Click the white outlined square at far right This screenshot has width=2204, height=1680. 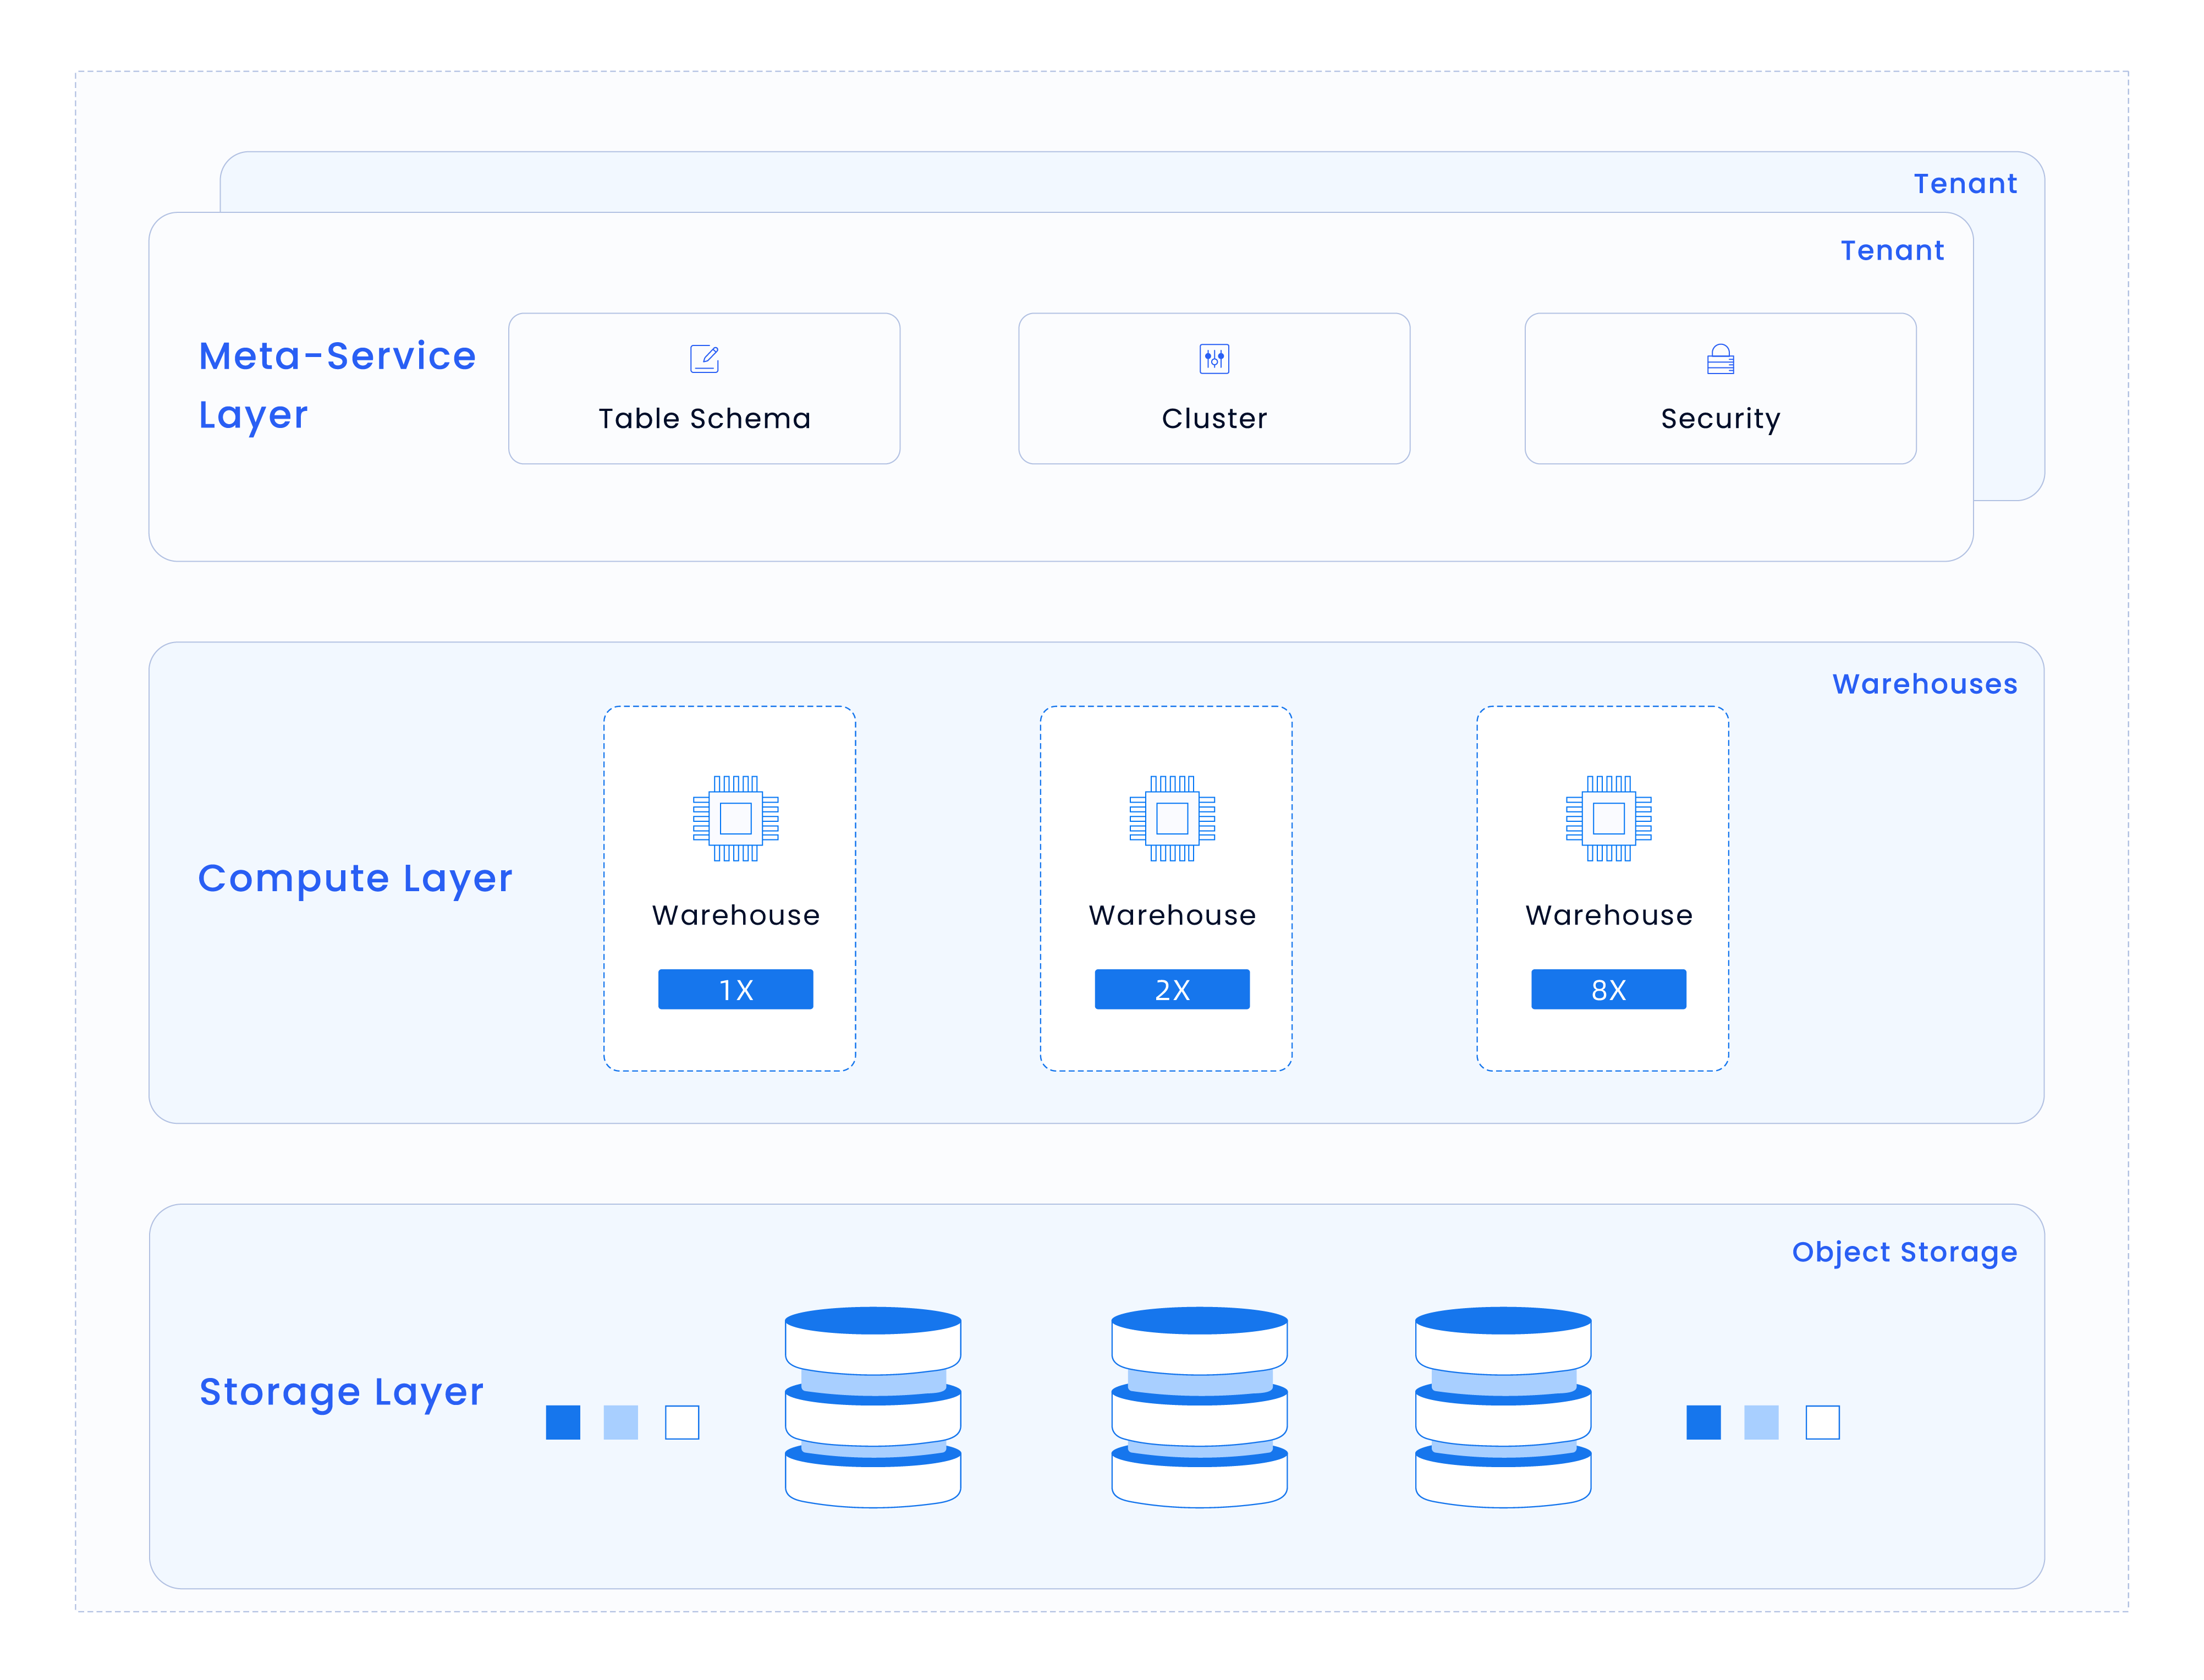tap(1821, 1421)
